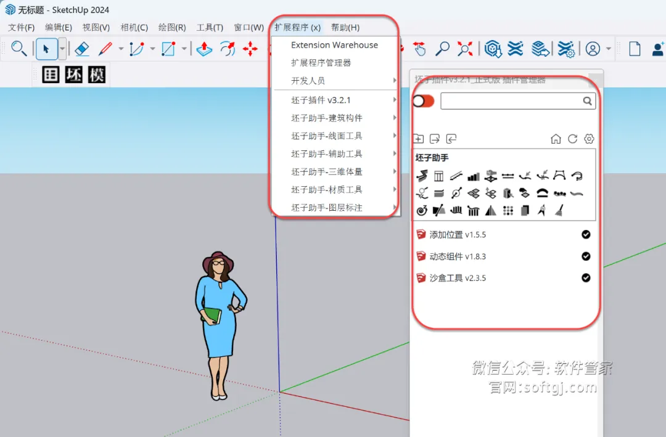Launch the spiral tool in 坯子助手
The image size is (666, 437).
coord(422,210)
